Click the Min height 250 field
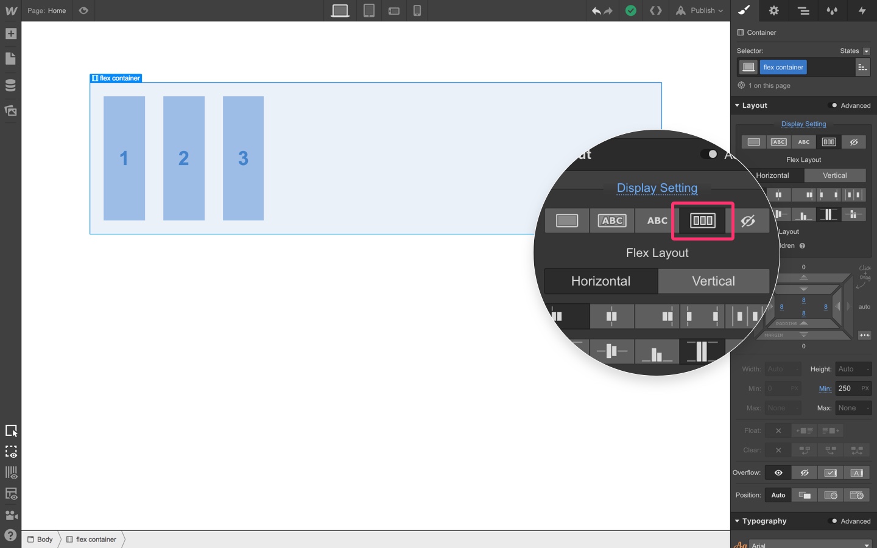Viewport: 877px width, 548px height. click(x=847, y=388)
